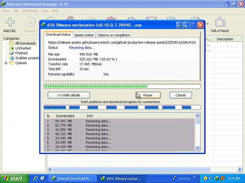This screenshot has width=245, height=183.
Task: Click the orange magnifier tray icon
Action: (222, 178)
